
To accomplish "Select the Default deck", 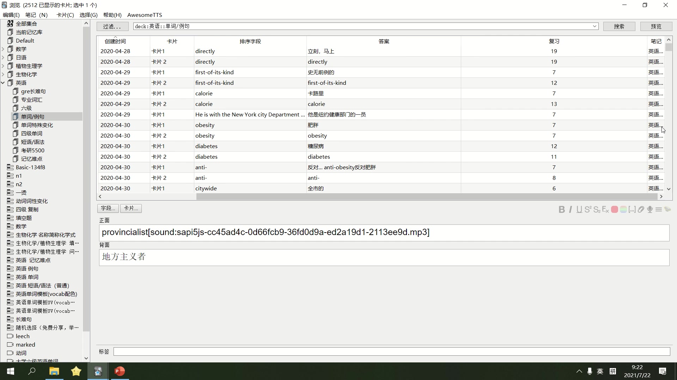I will tap(25, 40).
